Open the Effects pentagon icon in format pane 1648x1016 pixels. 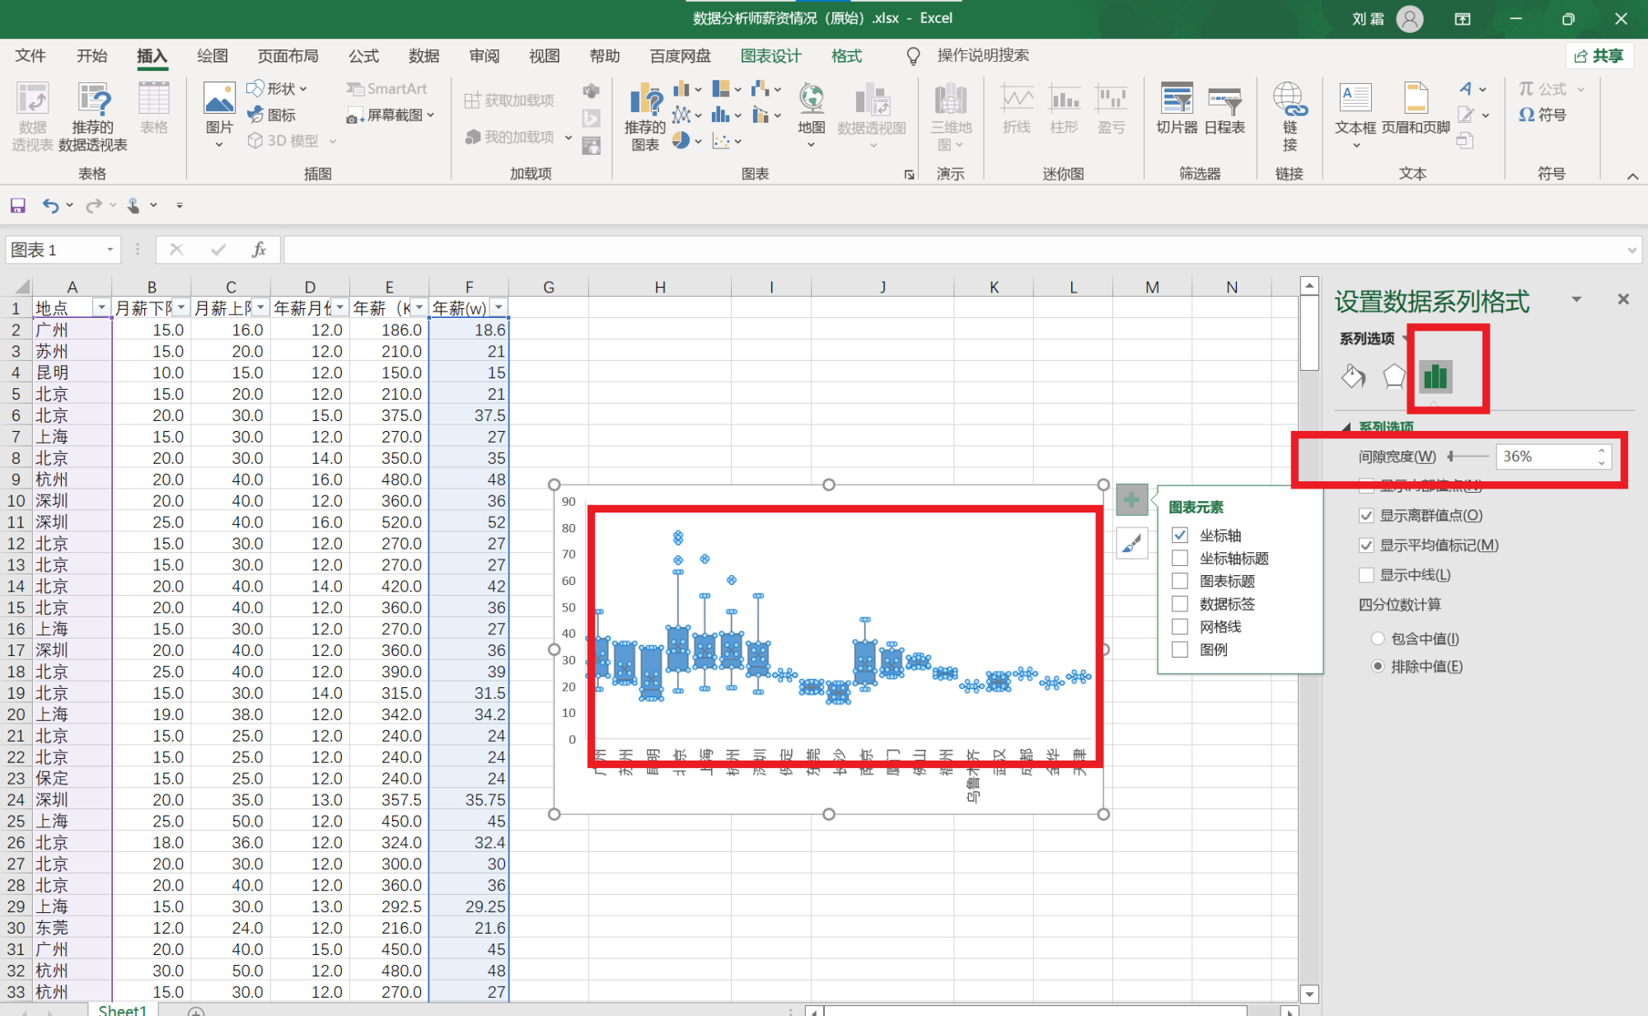tap(1393, 377)
